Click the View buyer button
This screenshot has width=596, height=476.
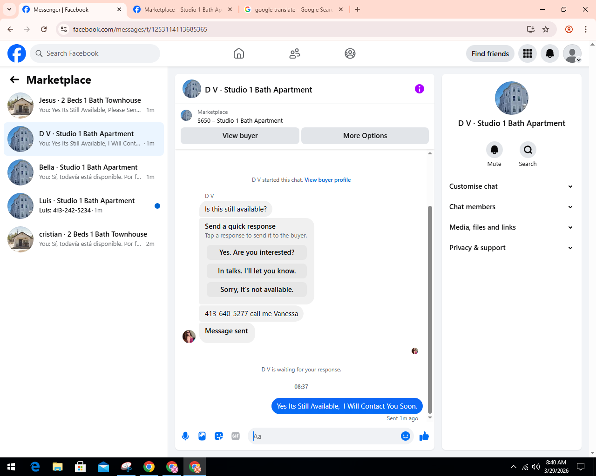(240, 136)
